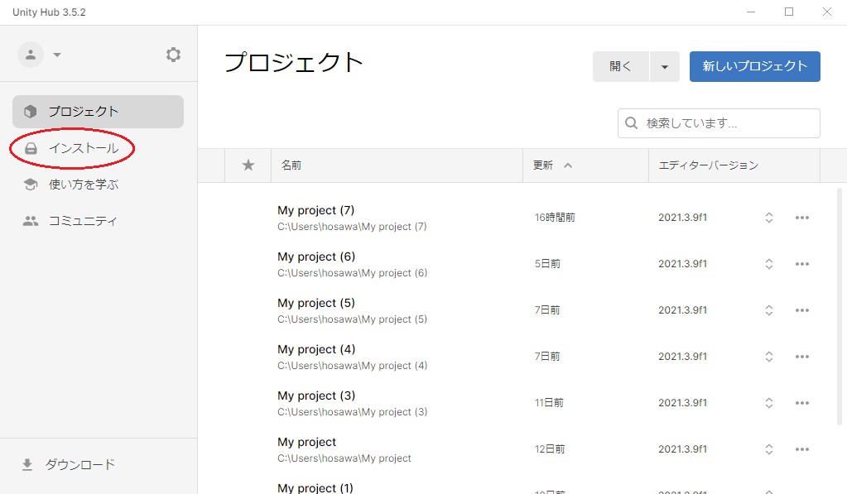The width and height of the screenshot is (847, 494).
Task: Change editor version for My project (4)
Action: [768, 357]
